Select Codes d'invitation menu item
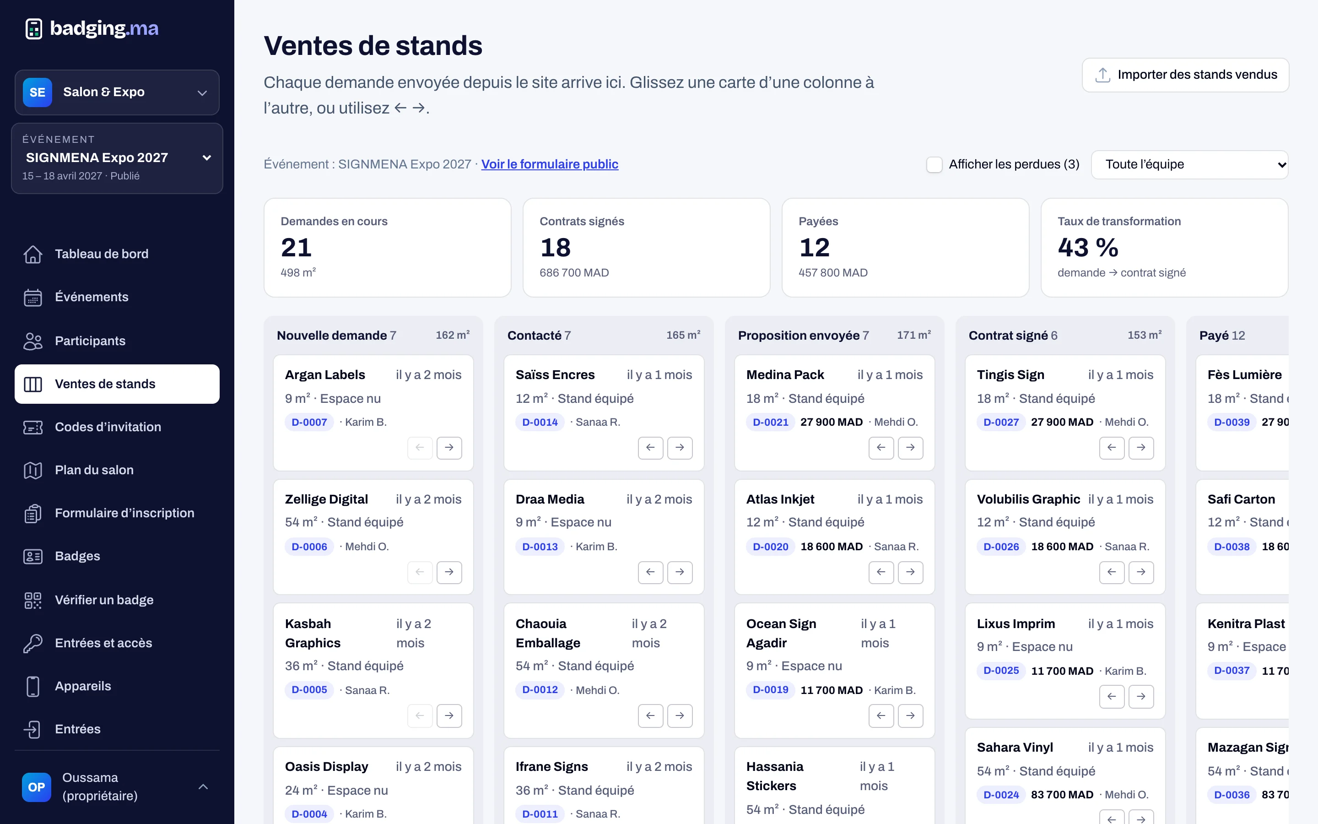1318x824 pixels. tap(117, 427)
